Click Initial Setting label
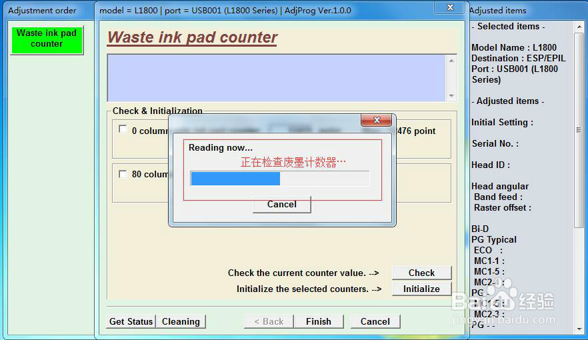 pyautogui.click(x=502, y=122)
